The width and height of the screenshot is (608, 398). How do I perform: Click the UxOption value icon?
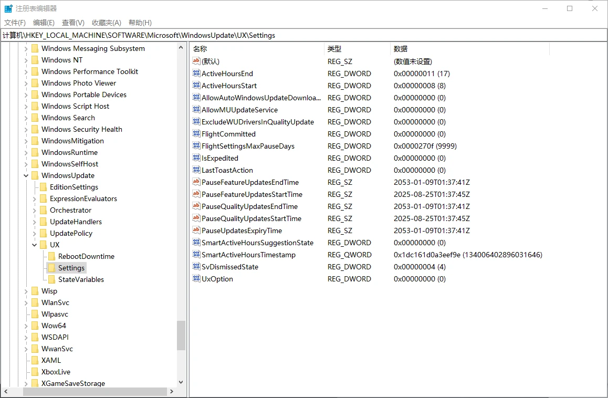pos(196,278)
